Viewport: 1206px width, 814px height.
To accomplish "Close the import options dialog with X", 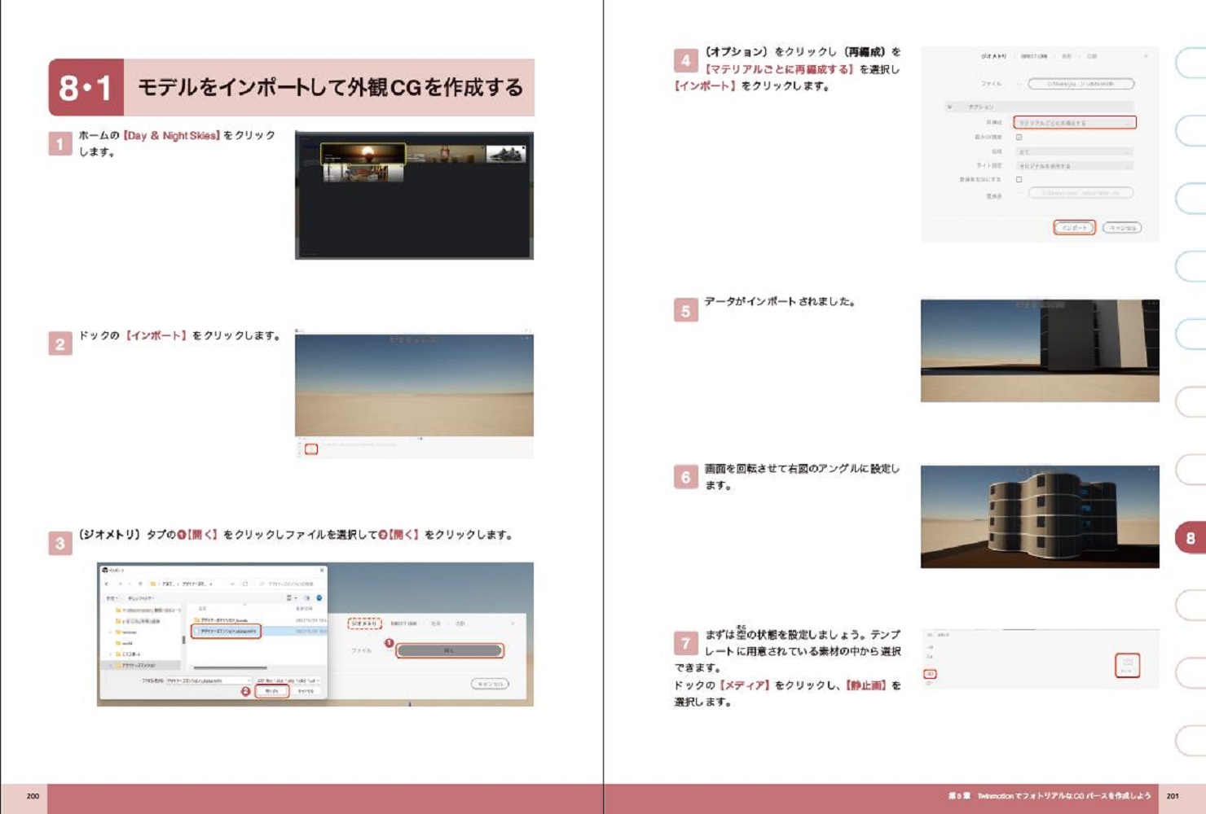I will coord(1146,56).
